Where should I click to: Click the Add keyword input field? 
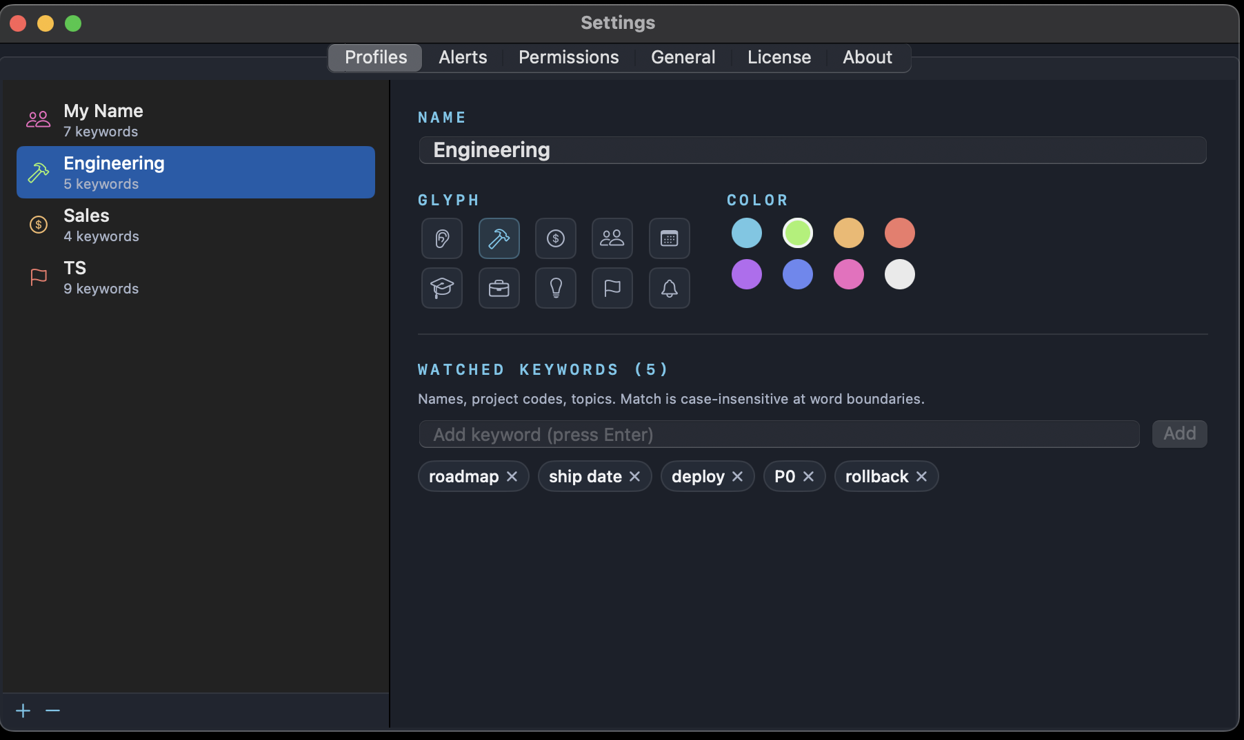779,434
